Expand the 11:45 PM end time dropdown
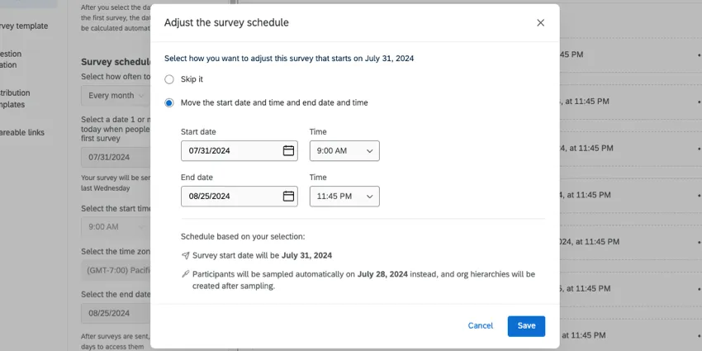 pos(344,196)
